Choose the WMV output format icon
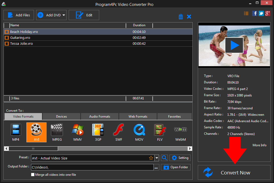274x183 pixels. point(77,132)
